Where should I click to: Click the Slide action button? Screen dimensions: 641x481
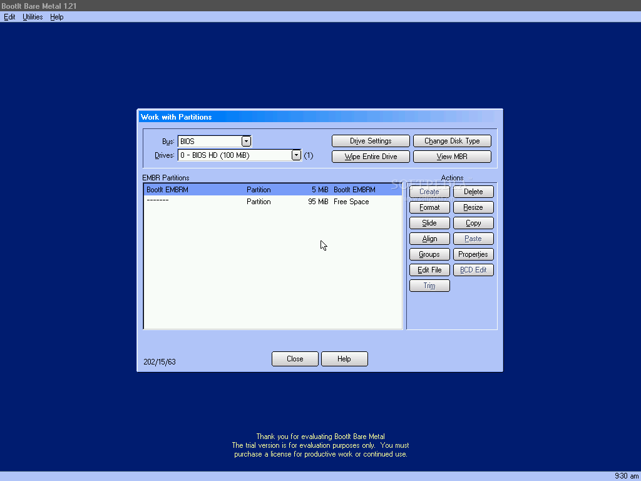(429, 223)
